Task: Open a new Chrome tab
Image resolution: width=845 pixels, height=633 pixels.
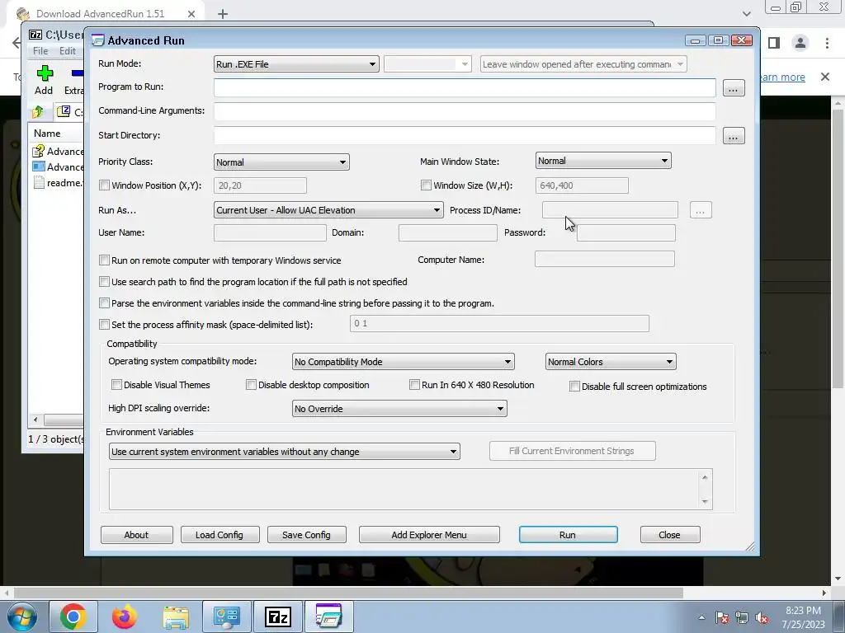Action: pyautogui.click(x=223, y=14)
